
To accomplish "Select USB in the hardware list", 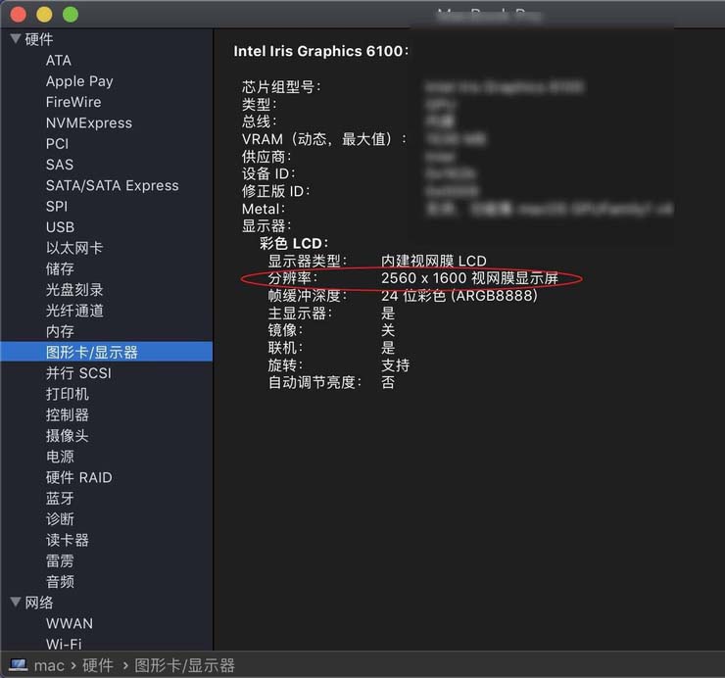I will 60,227.
